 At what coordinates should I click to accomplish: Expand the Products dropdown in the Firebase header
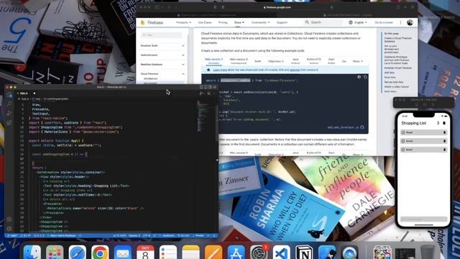coord(183,22)
